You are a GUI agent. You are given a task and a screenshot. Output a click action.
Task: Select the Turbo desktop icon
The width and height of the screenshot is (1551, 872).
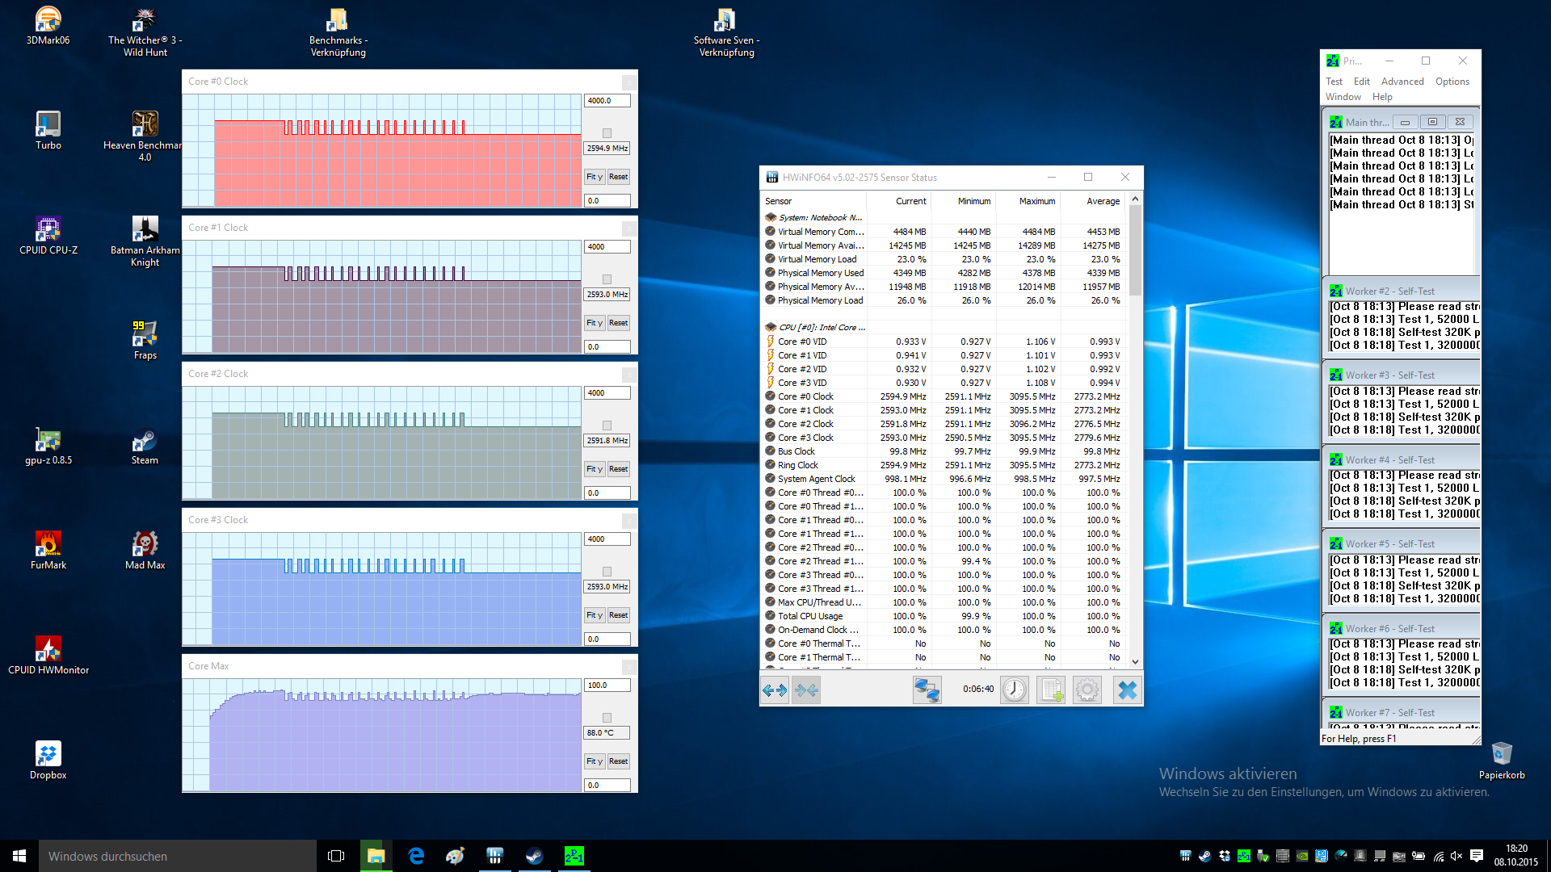(x=48, y=130)
